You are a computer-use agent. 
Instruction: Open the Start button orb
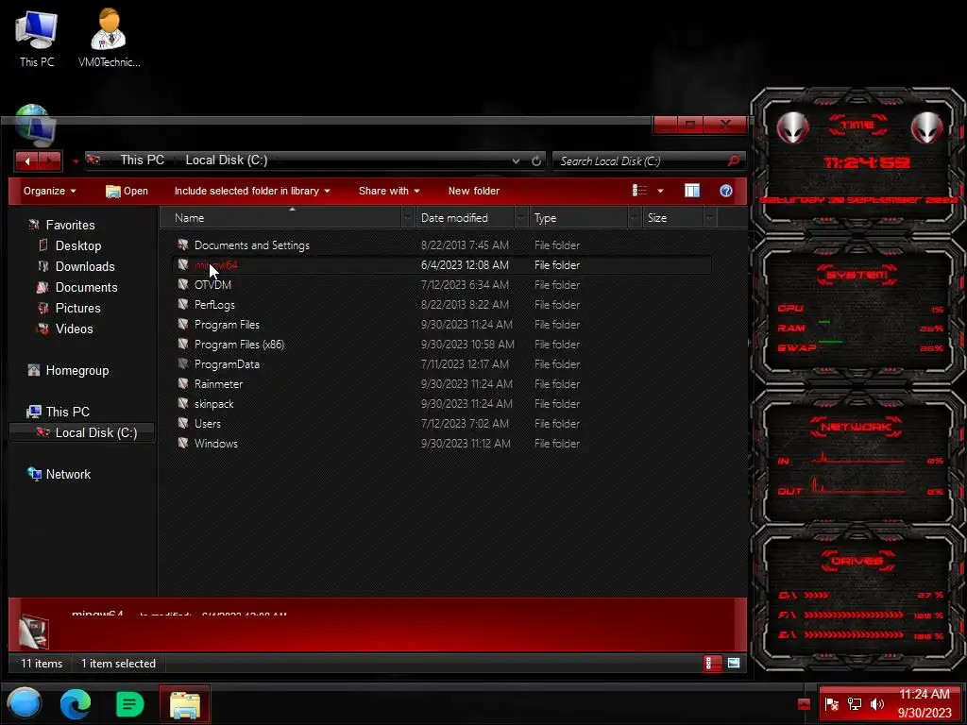coord(25,703)
